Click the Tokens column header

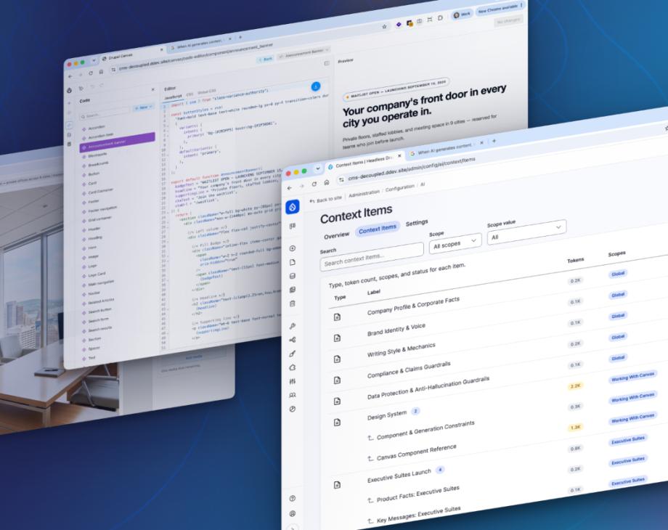(576, 260)
